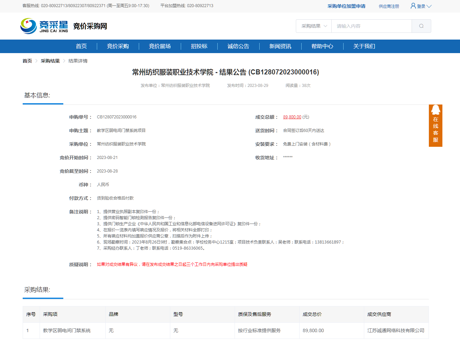
Task: Expand the 登录 dropdown arrow
Action: point(429,6)
